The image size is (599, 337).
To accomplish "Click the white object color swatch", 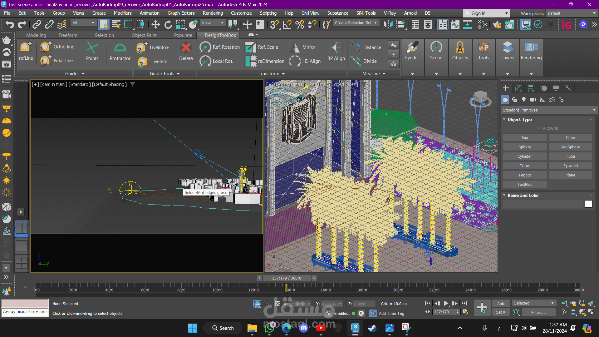I will click(588, 204).
